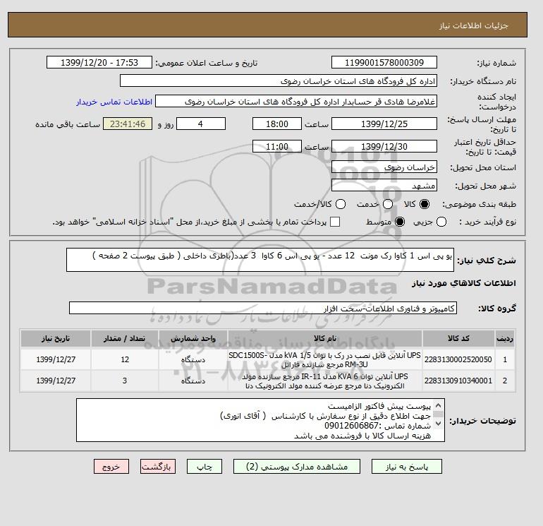Viewport: 543px width, 526px height.
Task: Click the نام کالا column header
Action: coord(325,338)
